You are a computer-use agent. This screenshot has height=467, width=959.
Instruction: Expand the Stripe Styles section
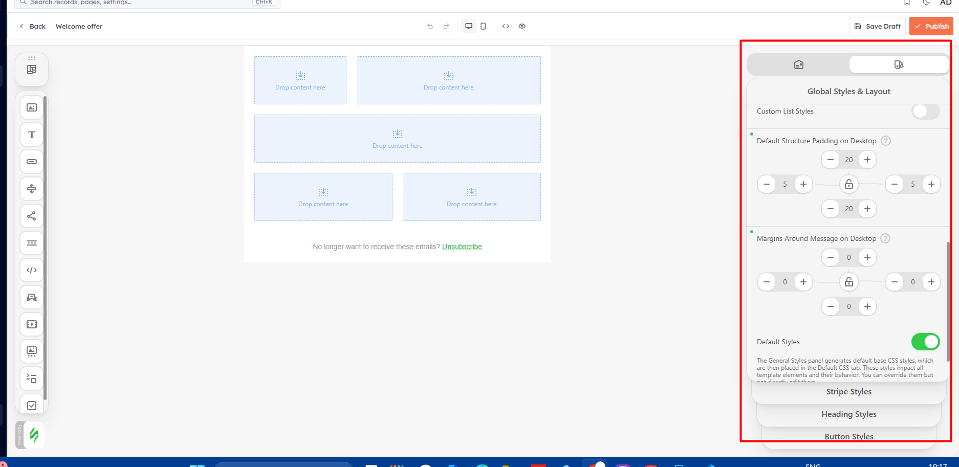point(848,392)
